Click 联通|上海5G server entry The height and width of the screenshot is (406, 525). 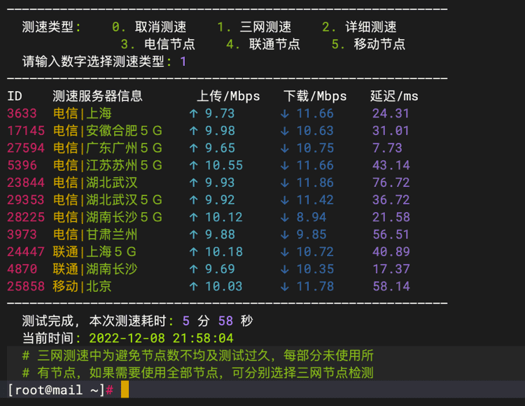(94, 252)
